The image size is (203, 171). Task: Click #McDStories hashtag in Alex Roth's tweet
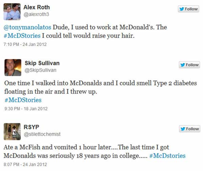point(22,35)
